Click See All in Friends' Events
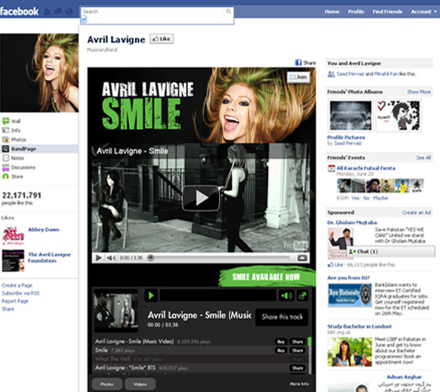The image size is (440, 392). [x=423, y=158]
